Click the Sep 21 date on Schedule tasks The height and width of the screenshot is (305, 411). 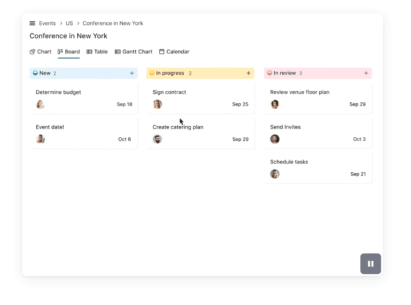click(358, 174)
